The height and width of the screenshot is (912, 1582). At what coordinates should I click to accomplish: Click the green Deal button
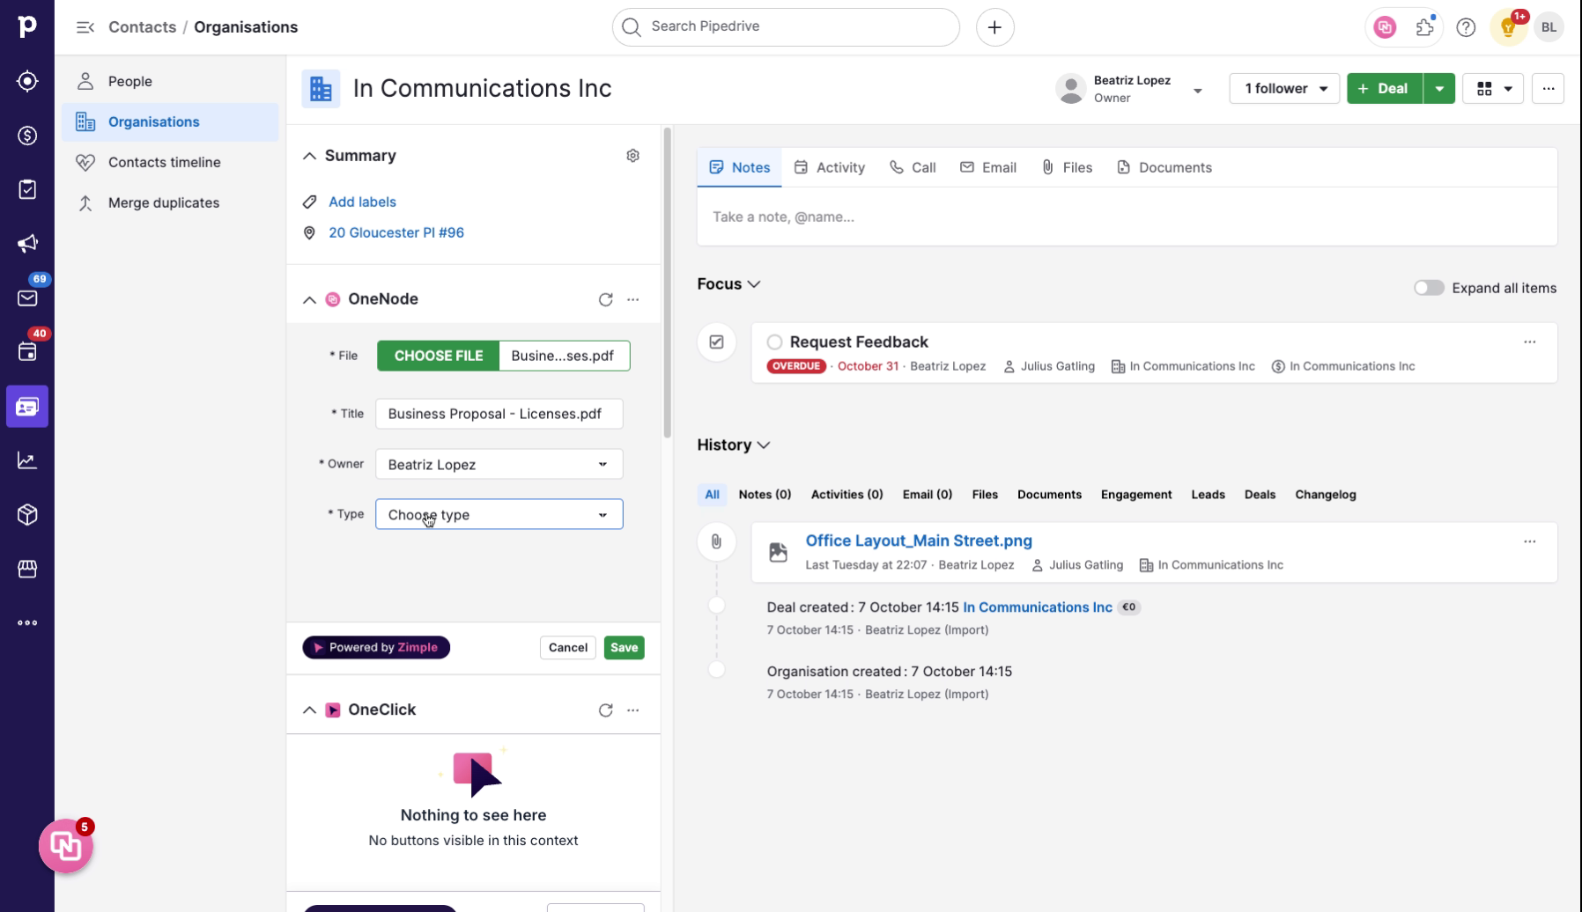[1385, 88]
